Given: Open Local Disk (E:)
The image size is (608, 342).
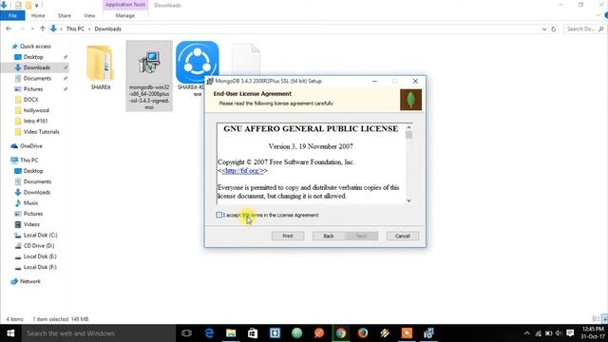Looking at the screenshot, I should [x=40, y=256].
